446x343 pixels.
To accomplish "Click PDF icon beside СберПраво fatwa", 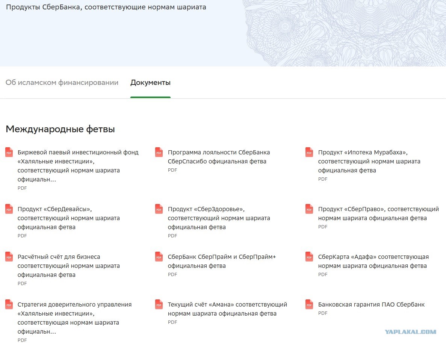I will [309, 209].
